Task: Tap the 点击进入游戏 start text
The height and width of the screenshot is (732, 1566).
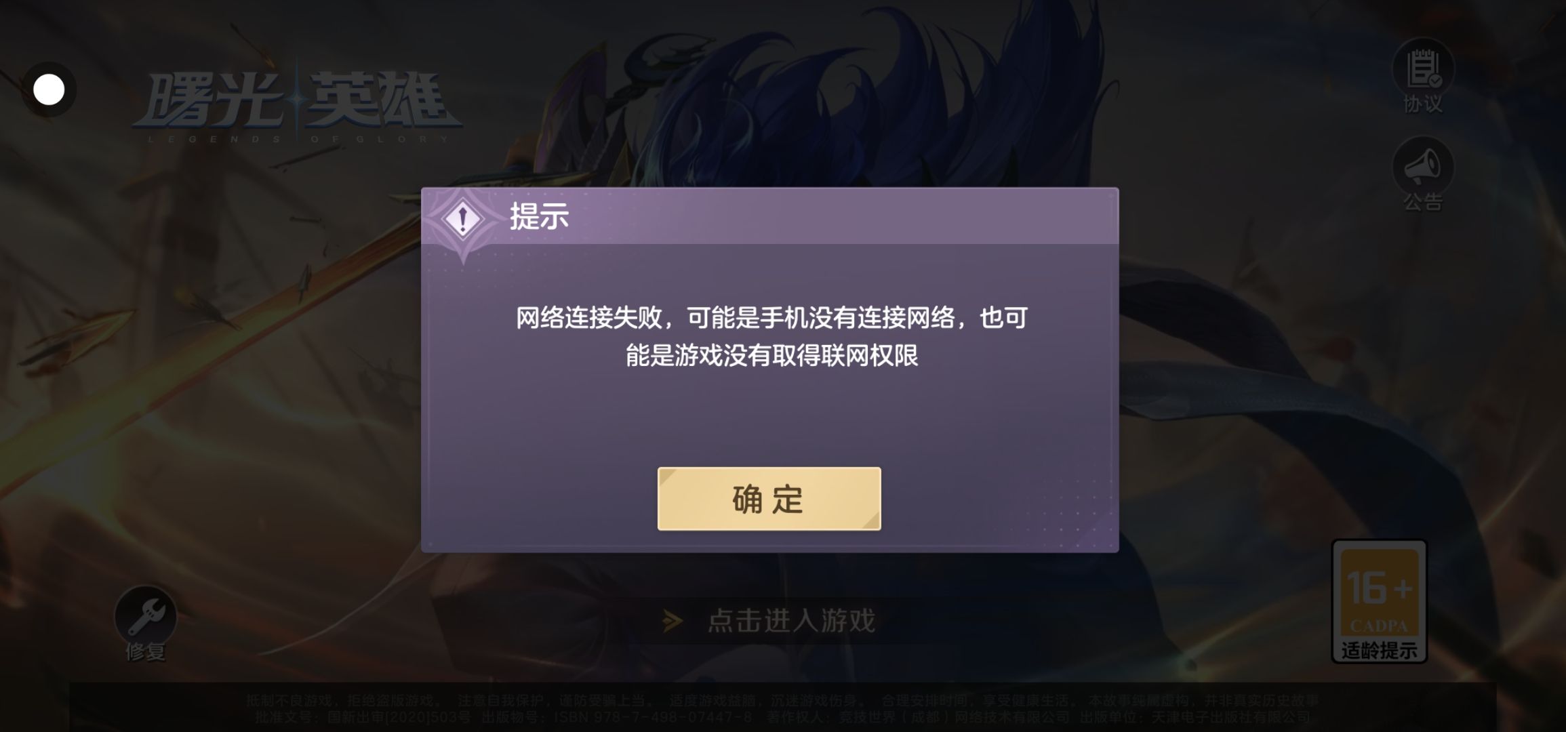Action: coord(791,621)
